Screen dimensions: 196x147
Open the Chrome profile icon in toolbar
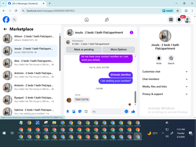(186, 11)
